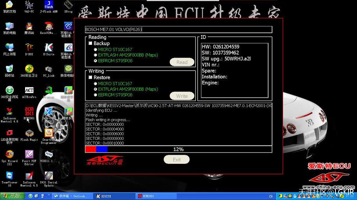This screenshot has width=357, height=200.
Task: Open the VCDS11.1 desktop shortcut
Action: pyautogui.click(x=49, y=156)
